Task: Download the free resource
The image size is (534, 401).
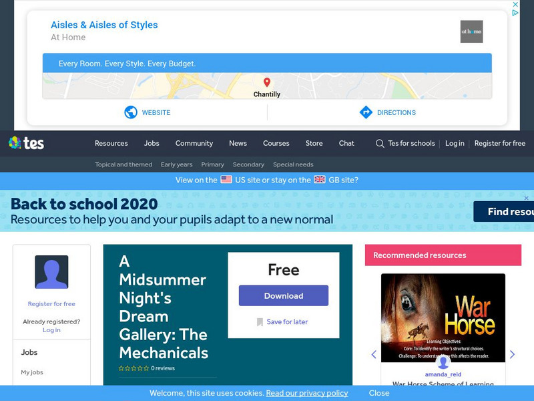Action: click(284, 295)
